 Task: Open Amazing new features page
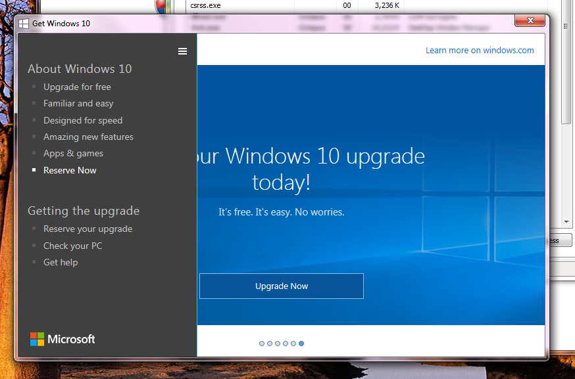point(88,137)
